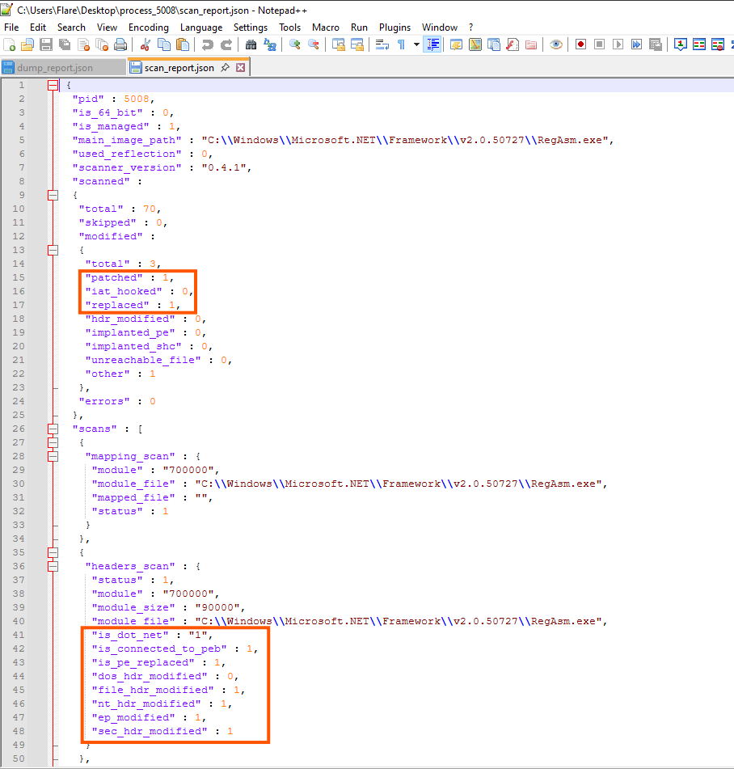734x769 pixels.
Task: Toggle Show All Characters pilcrow button
Action: click(401, 44)
